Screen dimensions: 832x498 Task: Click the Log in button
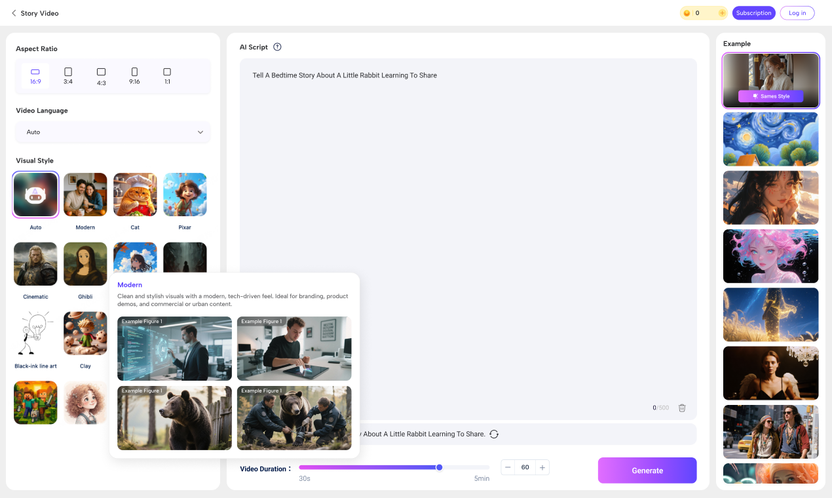[x=797, y=12]
